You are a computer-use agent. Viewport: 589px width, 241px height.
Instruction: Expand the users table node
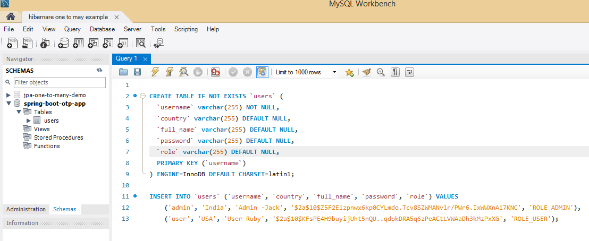(x=29, y=120)
